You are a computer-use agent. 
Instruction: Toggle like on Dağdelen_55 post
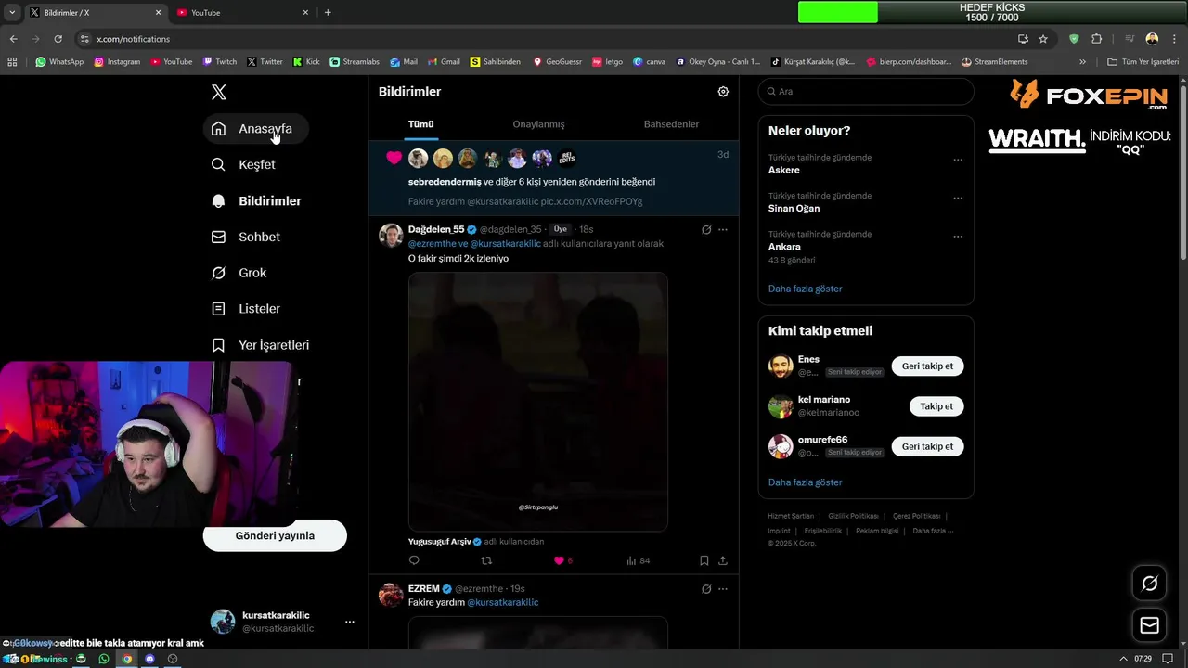[x=562, y=560]
